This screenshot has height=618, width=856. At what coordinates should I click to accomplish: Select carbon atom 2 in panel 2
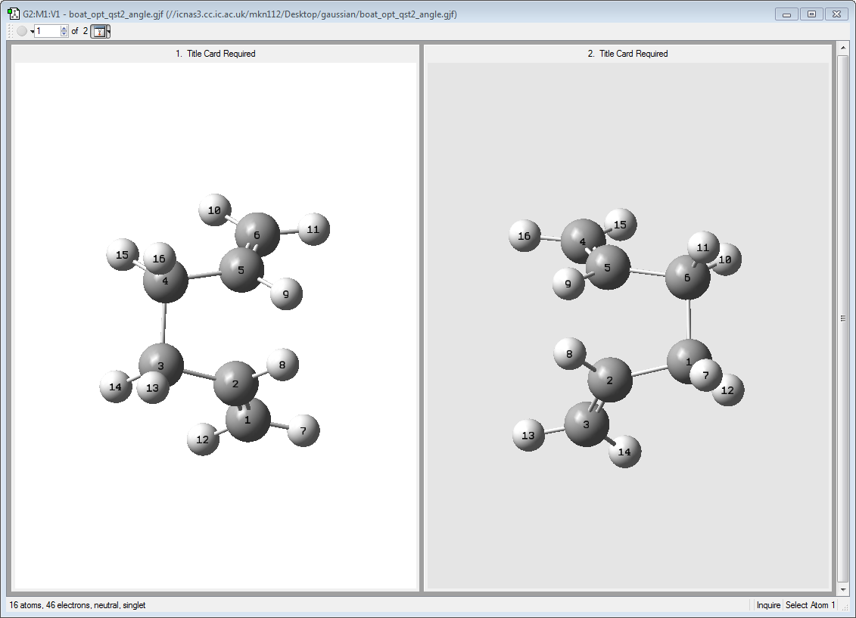click(x=610, y=380)
